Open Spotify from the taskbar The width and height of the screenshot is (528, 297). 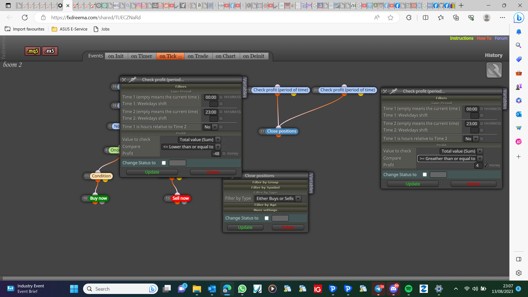click(409, 289)
